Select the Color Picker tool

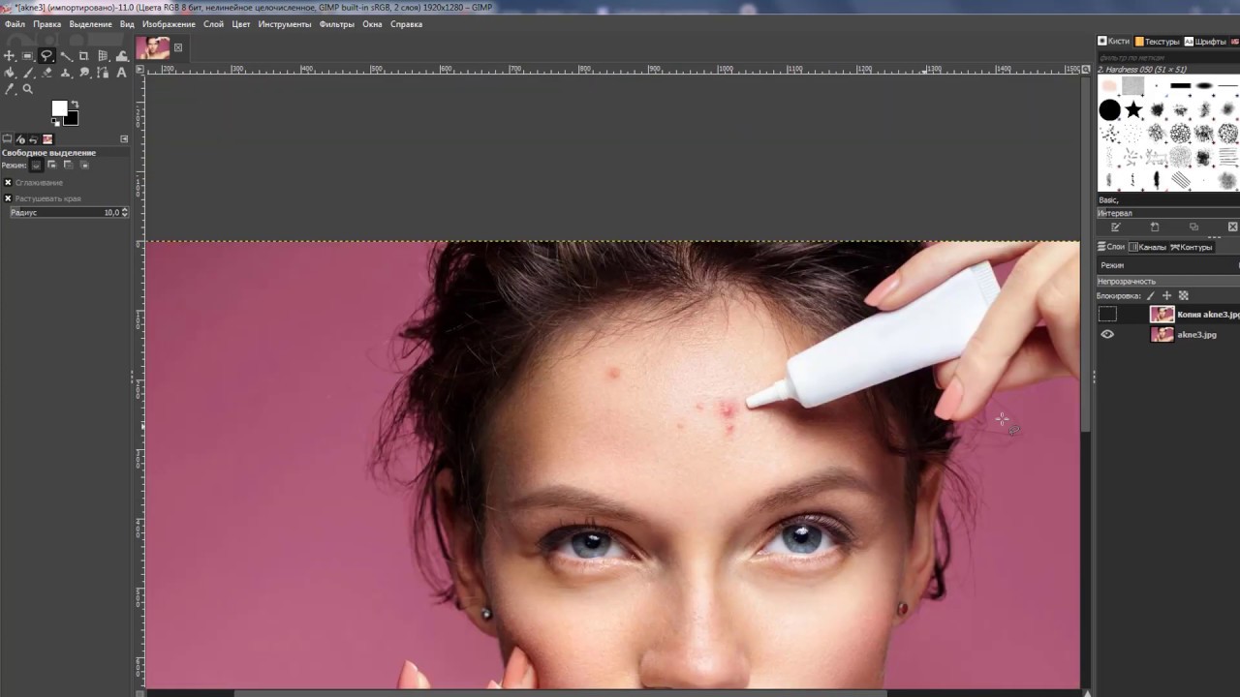tap(9, 89)
